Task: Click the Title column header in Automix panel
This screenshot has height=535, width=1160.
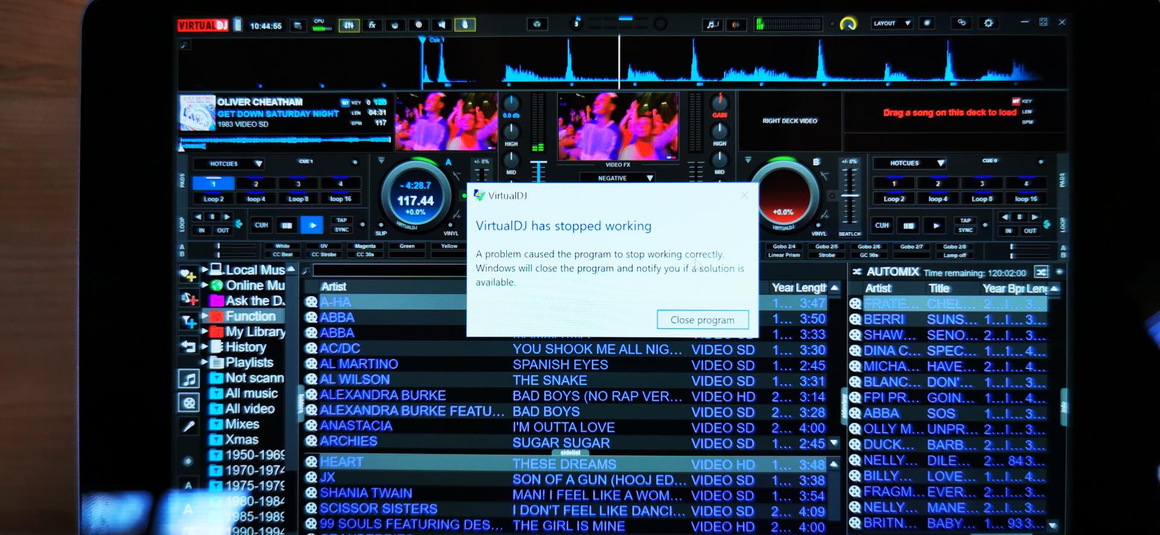Action: (x=939, y=288)
